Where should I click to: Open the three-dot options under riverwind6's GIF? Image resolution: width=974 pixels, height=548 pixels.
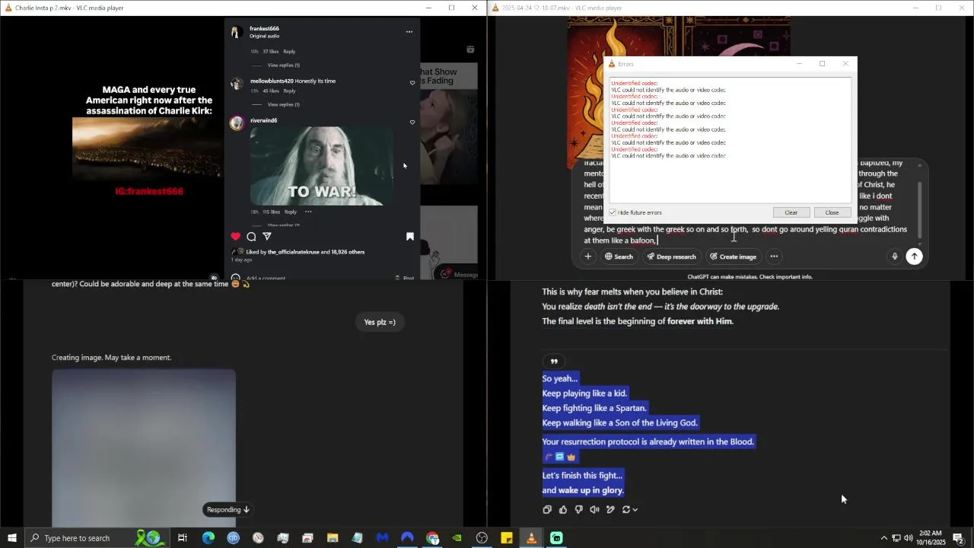coord(308,212)
